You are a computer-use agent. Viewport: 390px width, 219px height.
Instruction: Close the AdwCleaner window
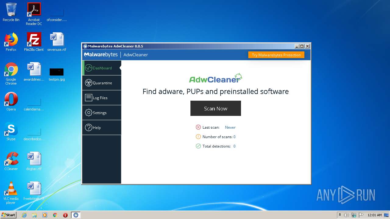(x=307, y=46)
